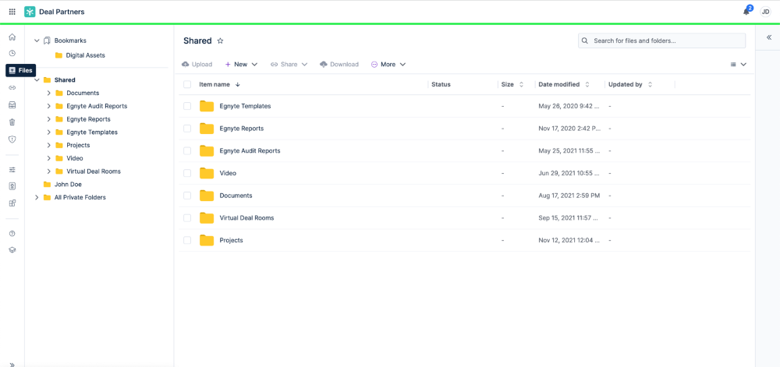Click the search files and folders field

click(x=661, y=41)
